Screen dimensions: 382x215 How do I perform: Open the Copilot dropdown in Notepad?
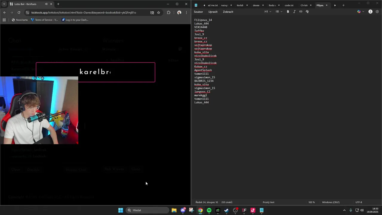pos(361,12)
